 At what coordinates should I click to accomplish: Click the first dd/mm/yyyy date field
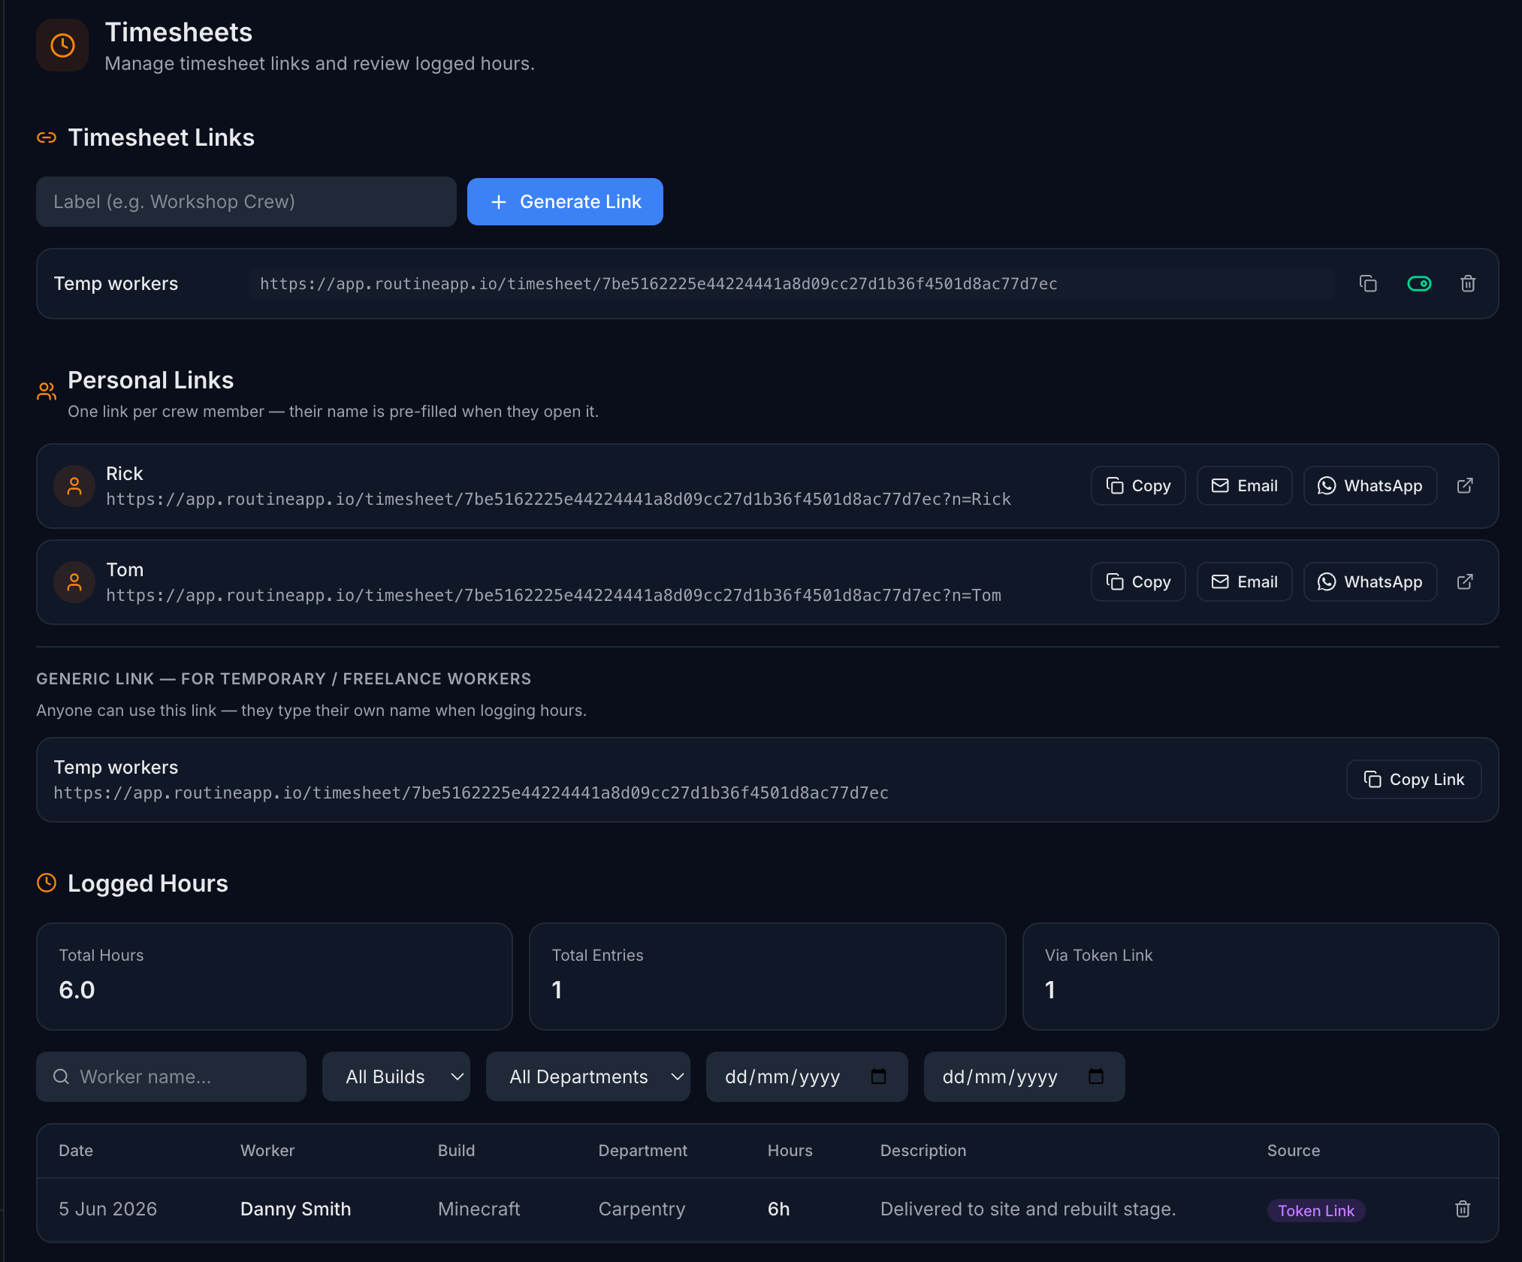(807, 1076)
